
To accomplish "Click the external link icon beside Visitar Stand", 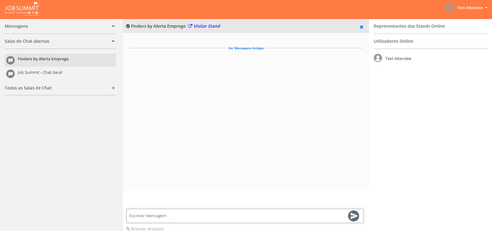I will (x=190, y=26).
